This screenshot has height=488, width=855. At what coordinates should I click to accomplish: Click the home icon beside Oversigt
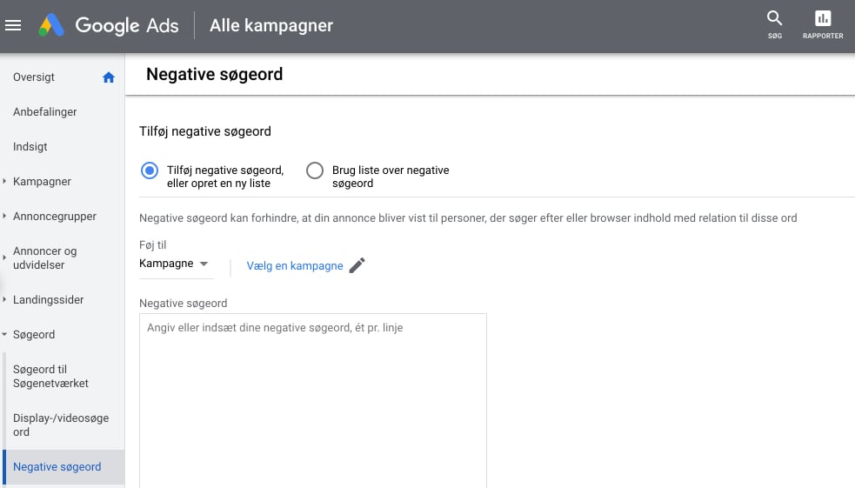[109, 77]
